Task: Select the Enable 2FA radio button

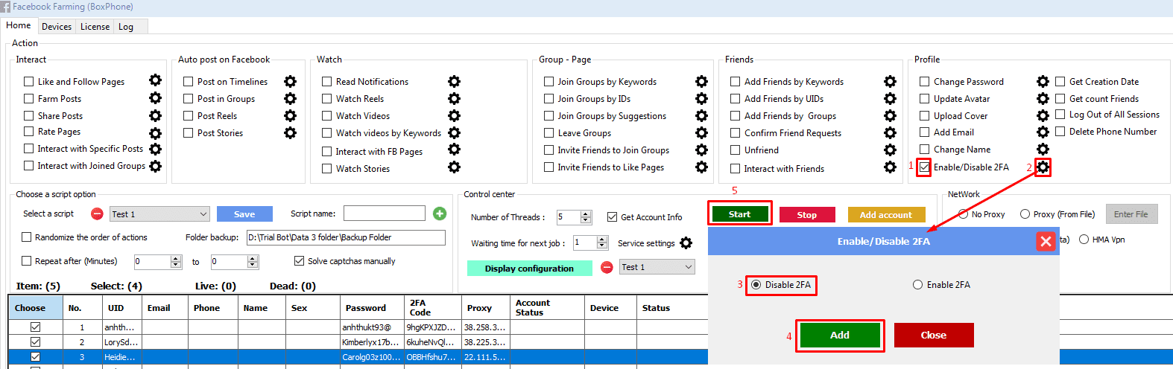Action: (918, 285)
